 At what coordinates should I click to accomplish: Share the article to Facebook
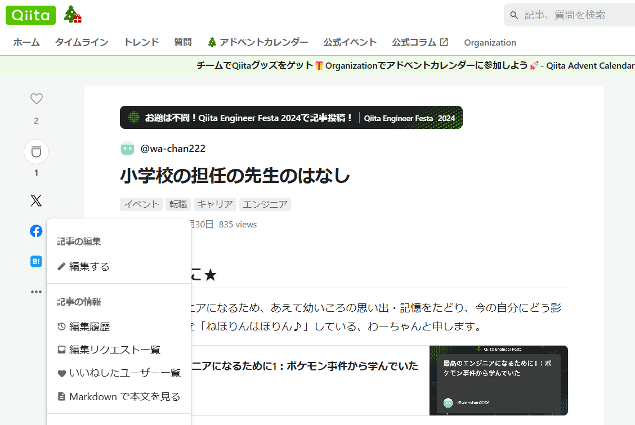36,231
